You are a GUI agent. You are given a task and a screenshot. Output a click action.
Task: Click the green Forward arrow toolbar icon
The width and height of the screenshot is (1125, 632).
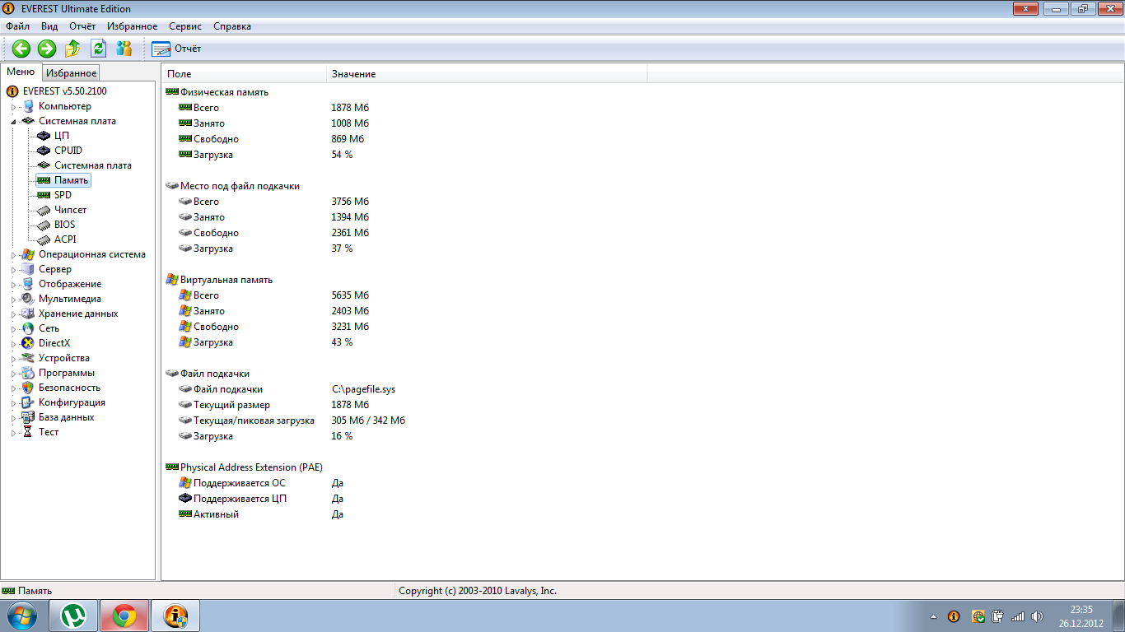tap(47, 49)
